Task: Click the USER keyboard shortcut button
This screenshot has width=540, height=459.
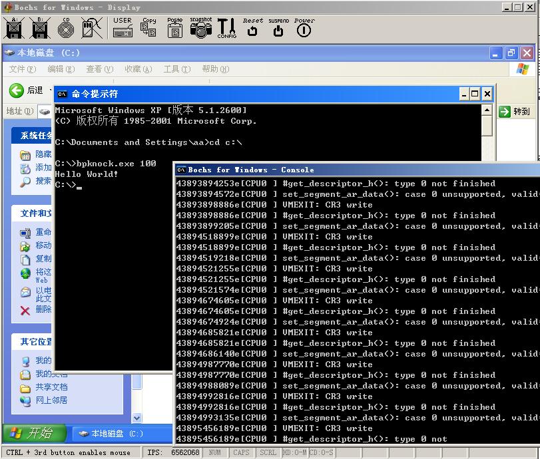Action: tap(123, 27)
